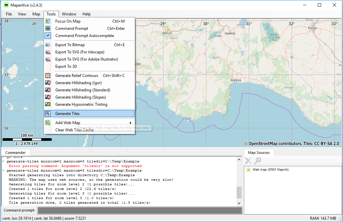This screenshot has height=222, width=343.
Task: Click the Commander log scrollbar down arrow
Action: (x=239, y=203)
